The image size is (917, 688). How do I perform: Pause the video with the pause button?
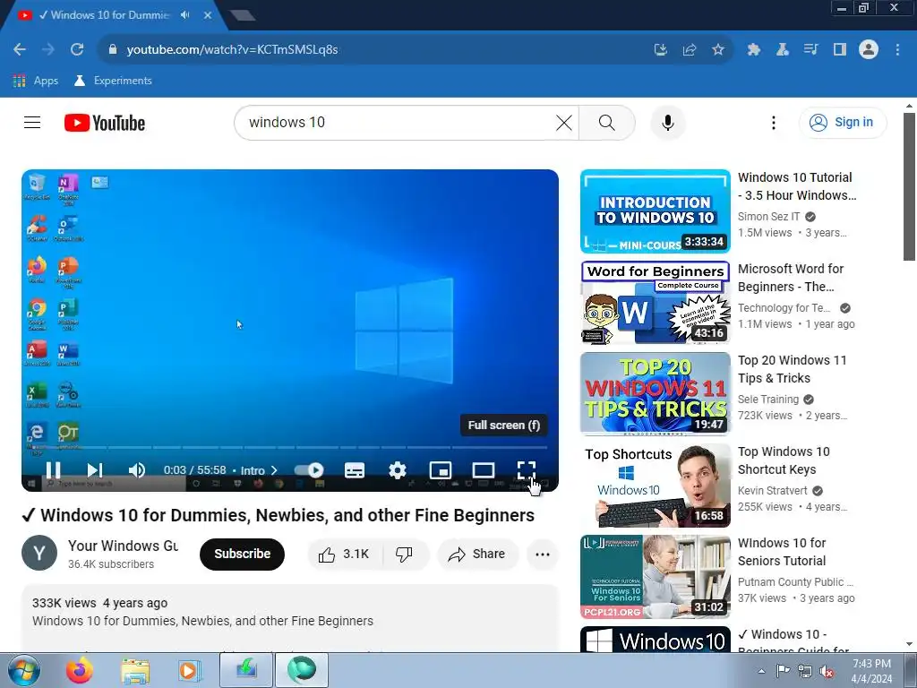tap(53, 469)
